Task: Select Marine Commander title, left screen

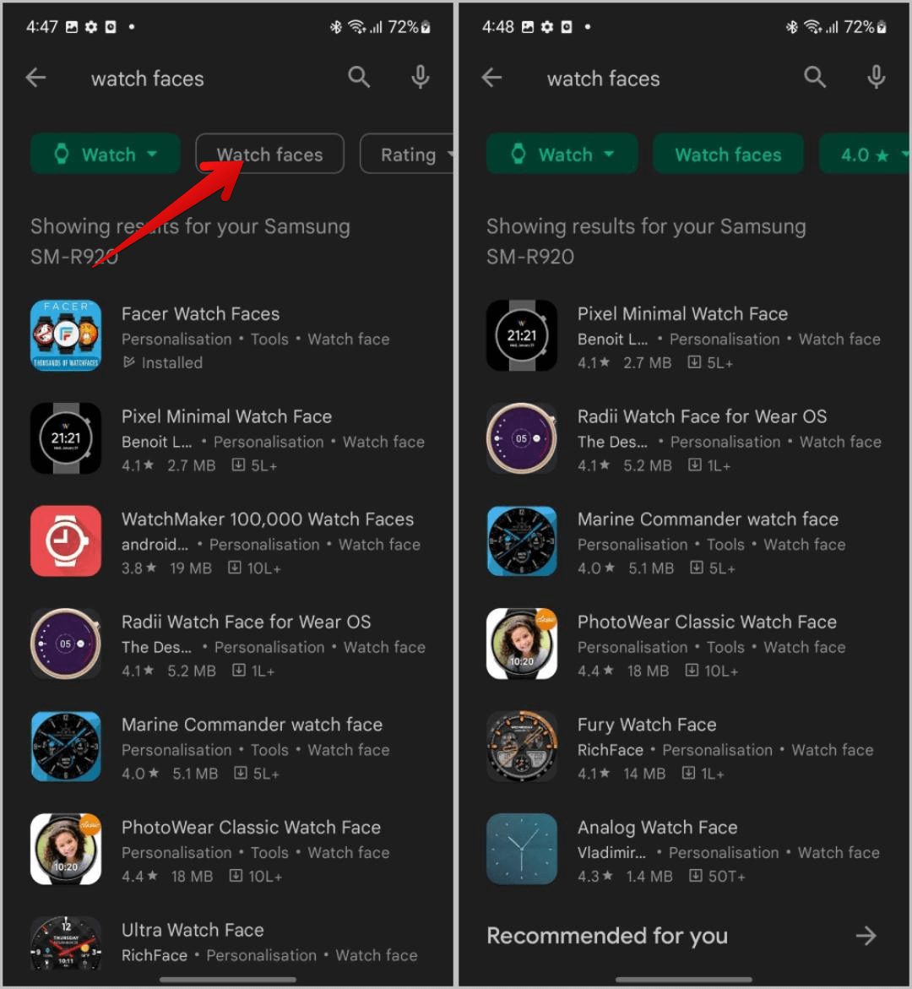Action: (252, 725)
